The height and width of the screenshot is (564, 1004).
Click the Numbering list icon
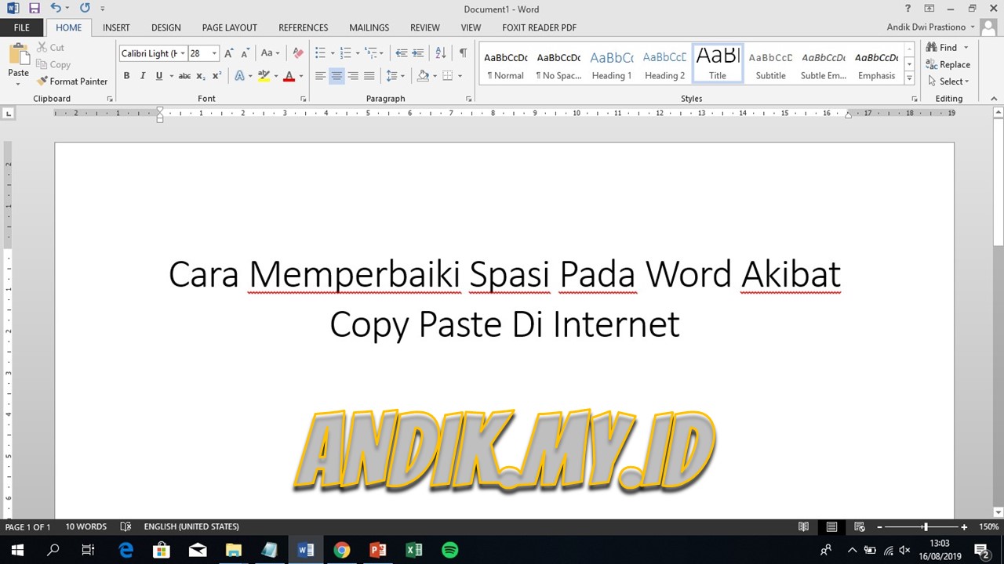[x=345, y=53]
